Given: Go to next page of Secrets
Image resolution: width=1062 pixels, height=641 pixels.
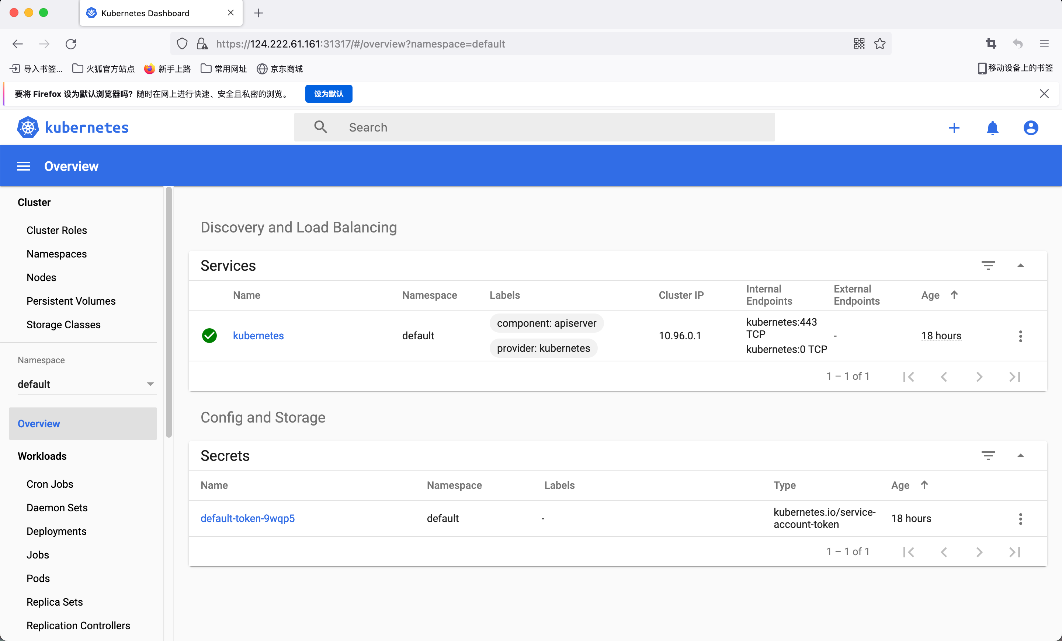Looking at the screenshot, I should [979, 552].
